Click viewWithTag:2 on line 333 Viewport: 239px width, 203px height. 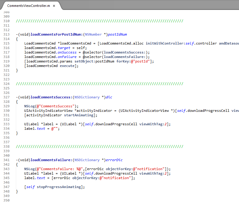[153, 124]
